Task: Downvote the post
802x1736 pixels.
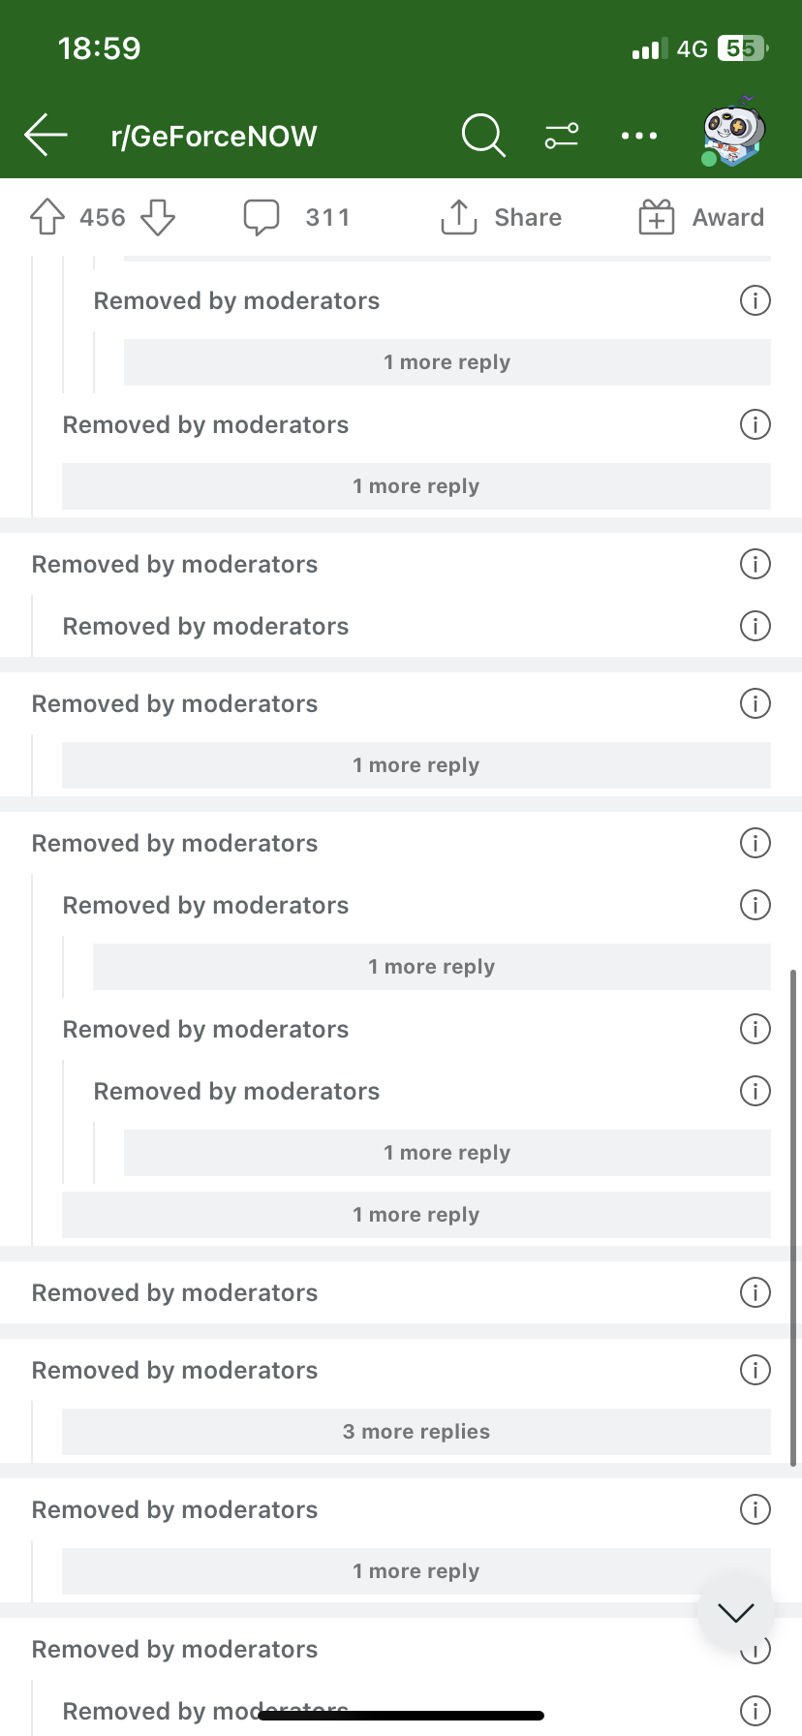Action: [x=158, y=217]
